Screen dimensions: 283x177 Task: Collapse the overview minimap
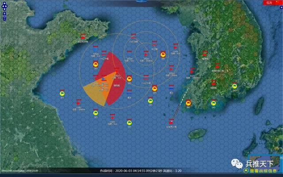281,158
